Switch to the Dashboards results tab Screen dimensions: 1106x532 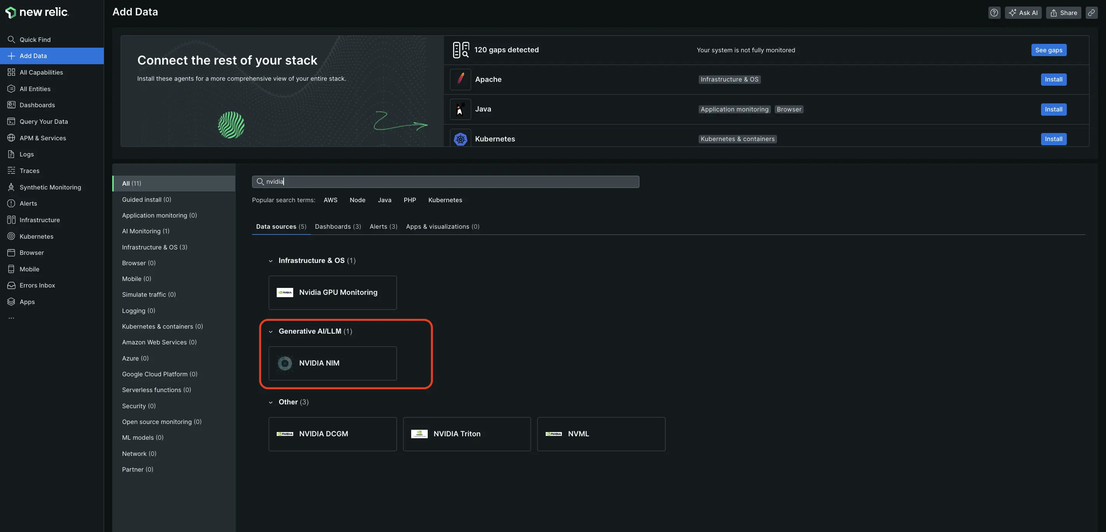337,226
